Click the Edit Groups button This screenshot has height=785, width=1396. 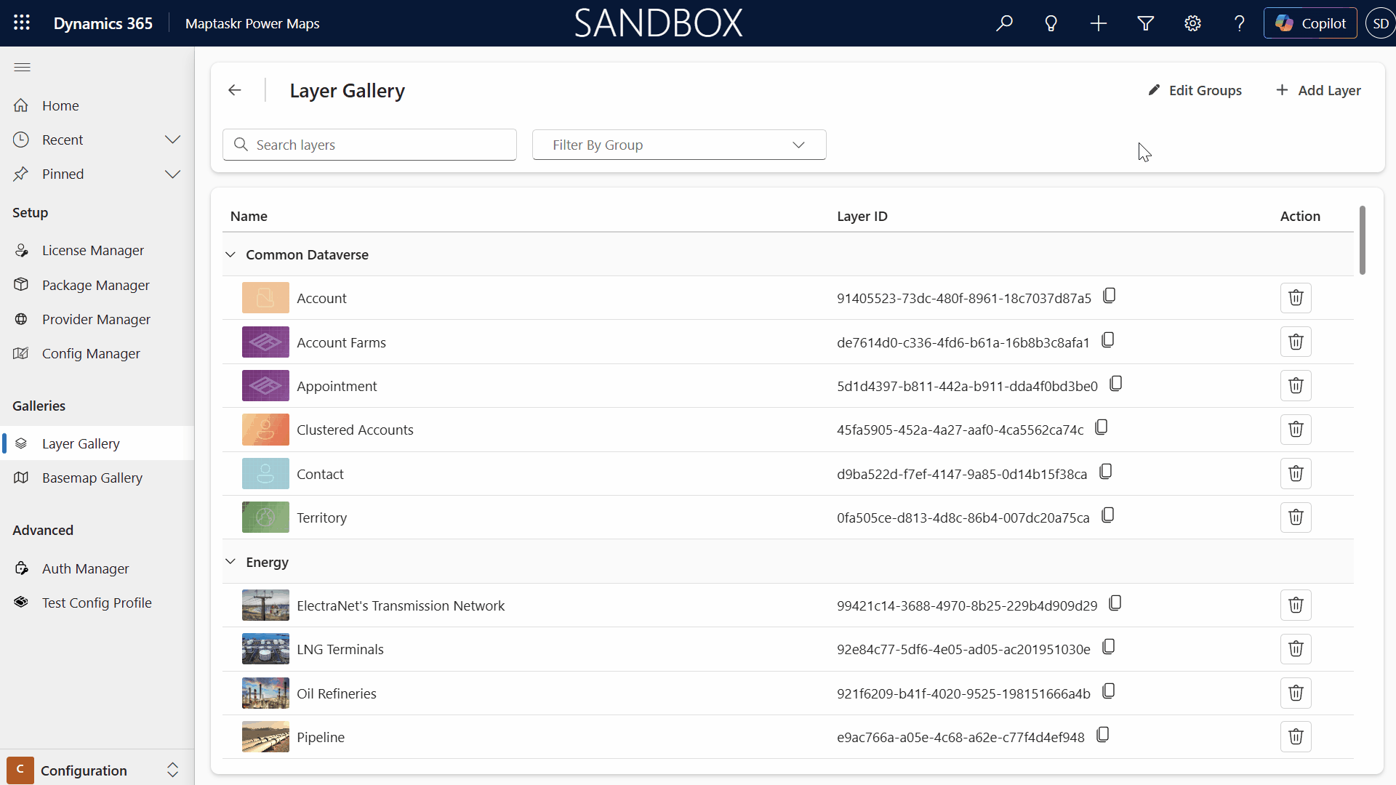tap(1195, 90)
